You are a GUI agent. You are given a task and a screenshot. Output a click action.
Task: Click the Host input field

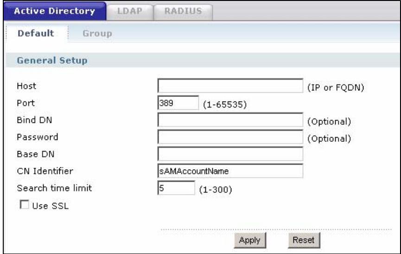coord(230,86)
